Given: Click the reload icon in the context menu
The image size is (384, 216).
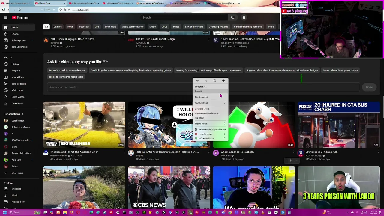Looking at the screenshot, I should [x=215, y=81].
